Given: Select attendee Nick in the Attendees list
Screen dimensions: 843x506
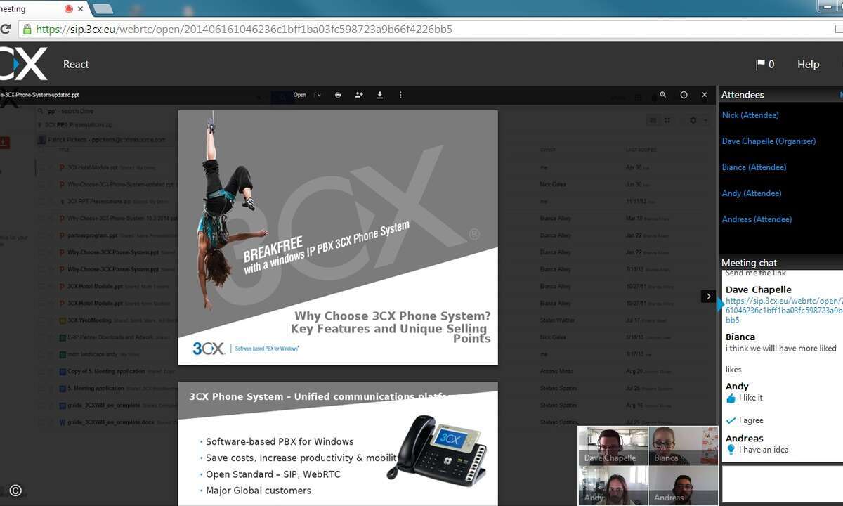Looking at the screenshot, I should (750, 115).
